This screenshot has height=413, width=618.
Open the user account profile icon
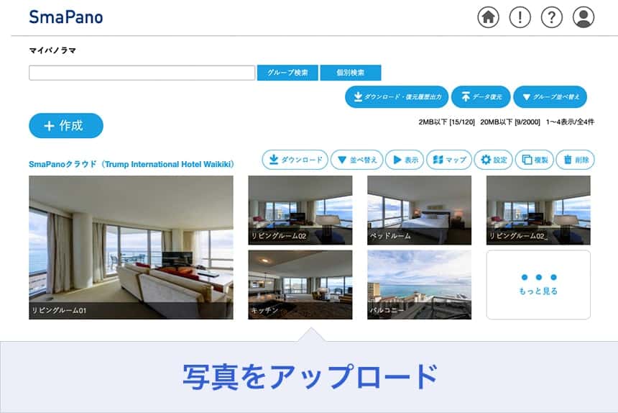click(x=584, y=17)
